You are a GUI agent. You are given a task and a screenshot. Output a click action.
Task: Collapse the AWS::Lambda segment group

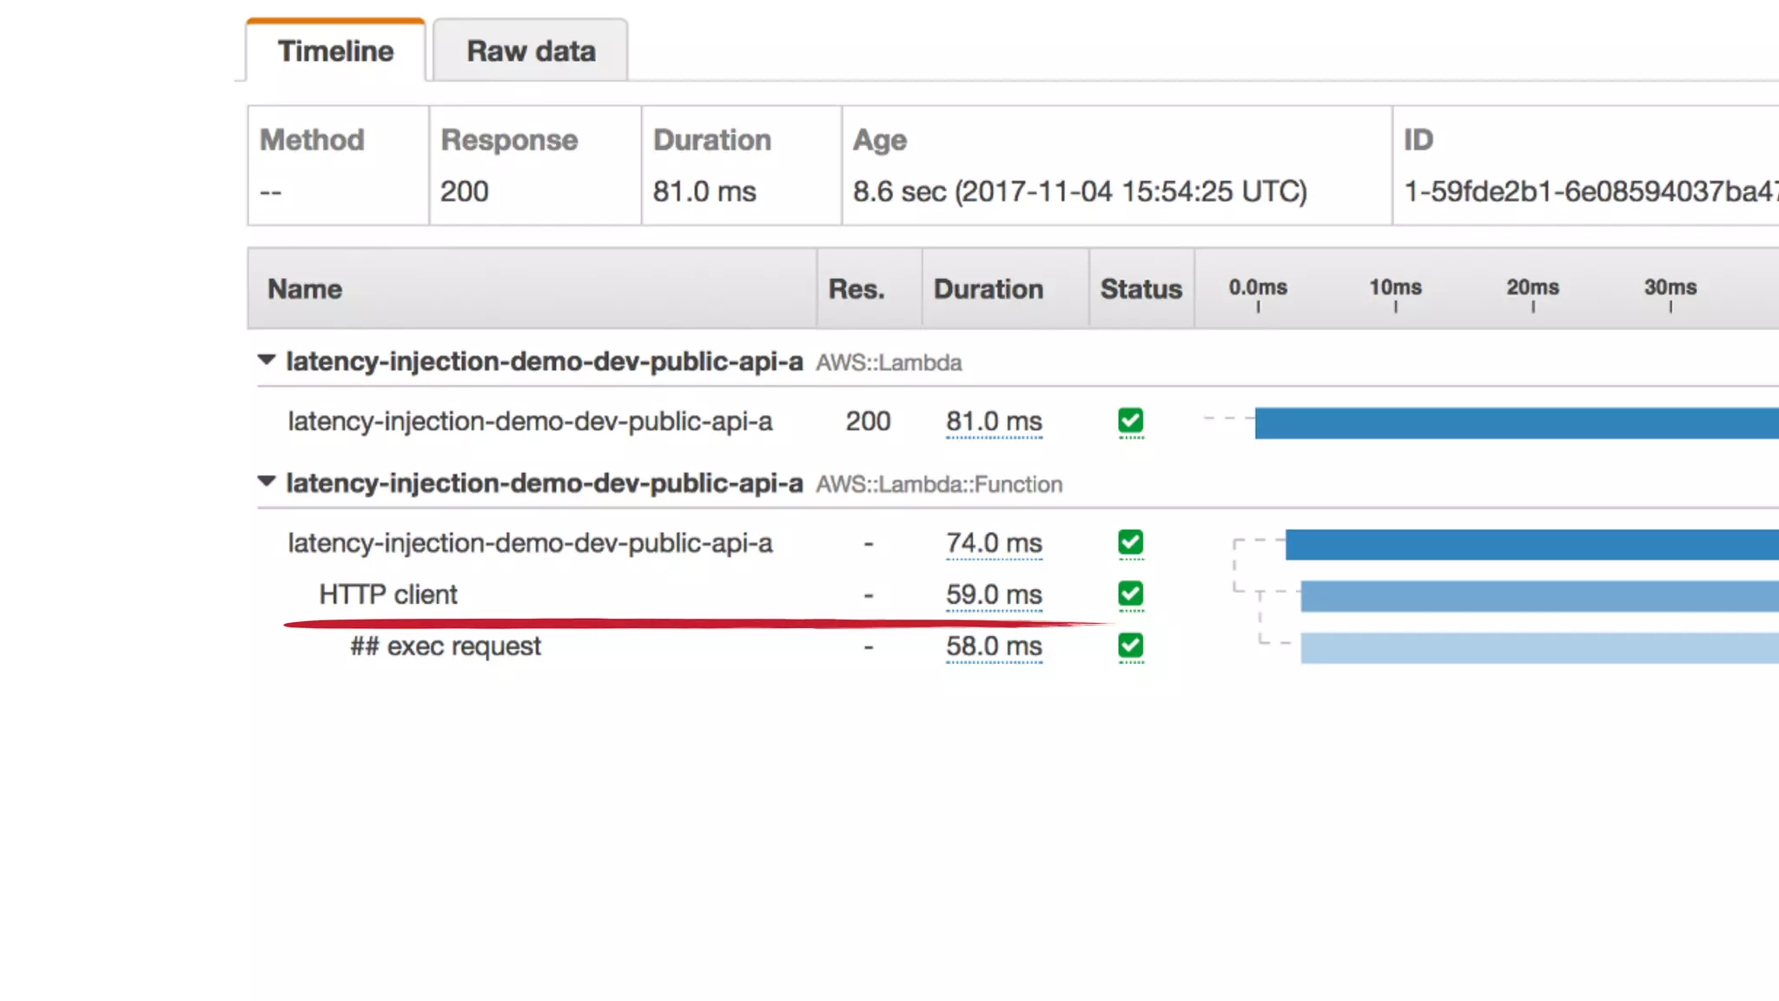tap(267, 360)
